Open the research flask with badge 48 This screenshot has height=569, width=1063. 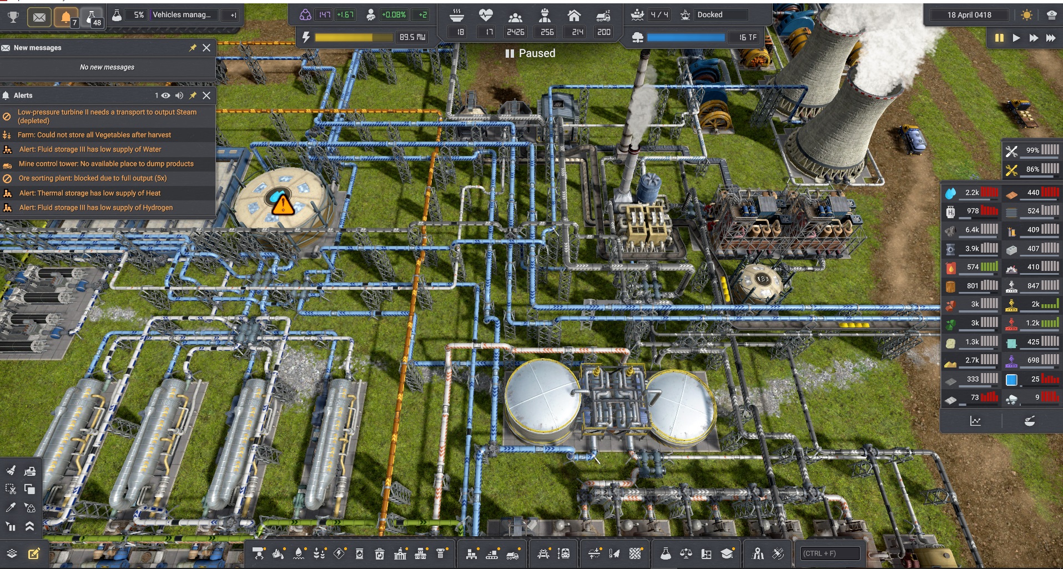click(x=92, y=17)
